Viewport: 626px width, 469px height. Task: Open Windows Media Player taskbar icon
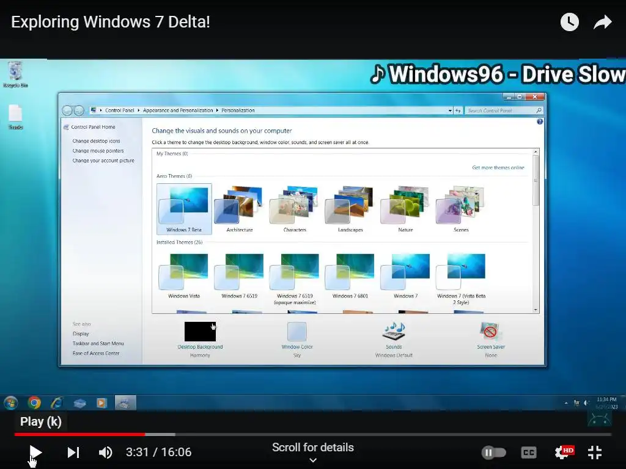coord(101,403)
